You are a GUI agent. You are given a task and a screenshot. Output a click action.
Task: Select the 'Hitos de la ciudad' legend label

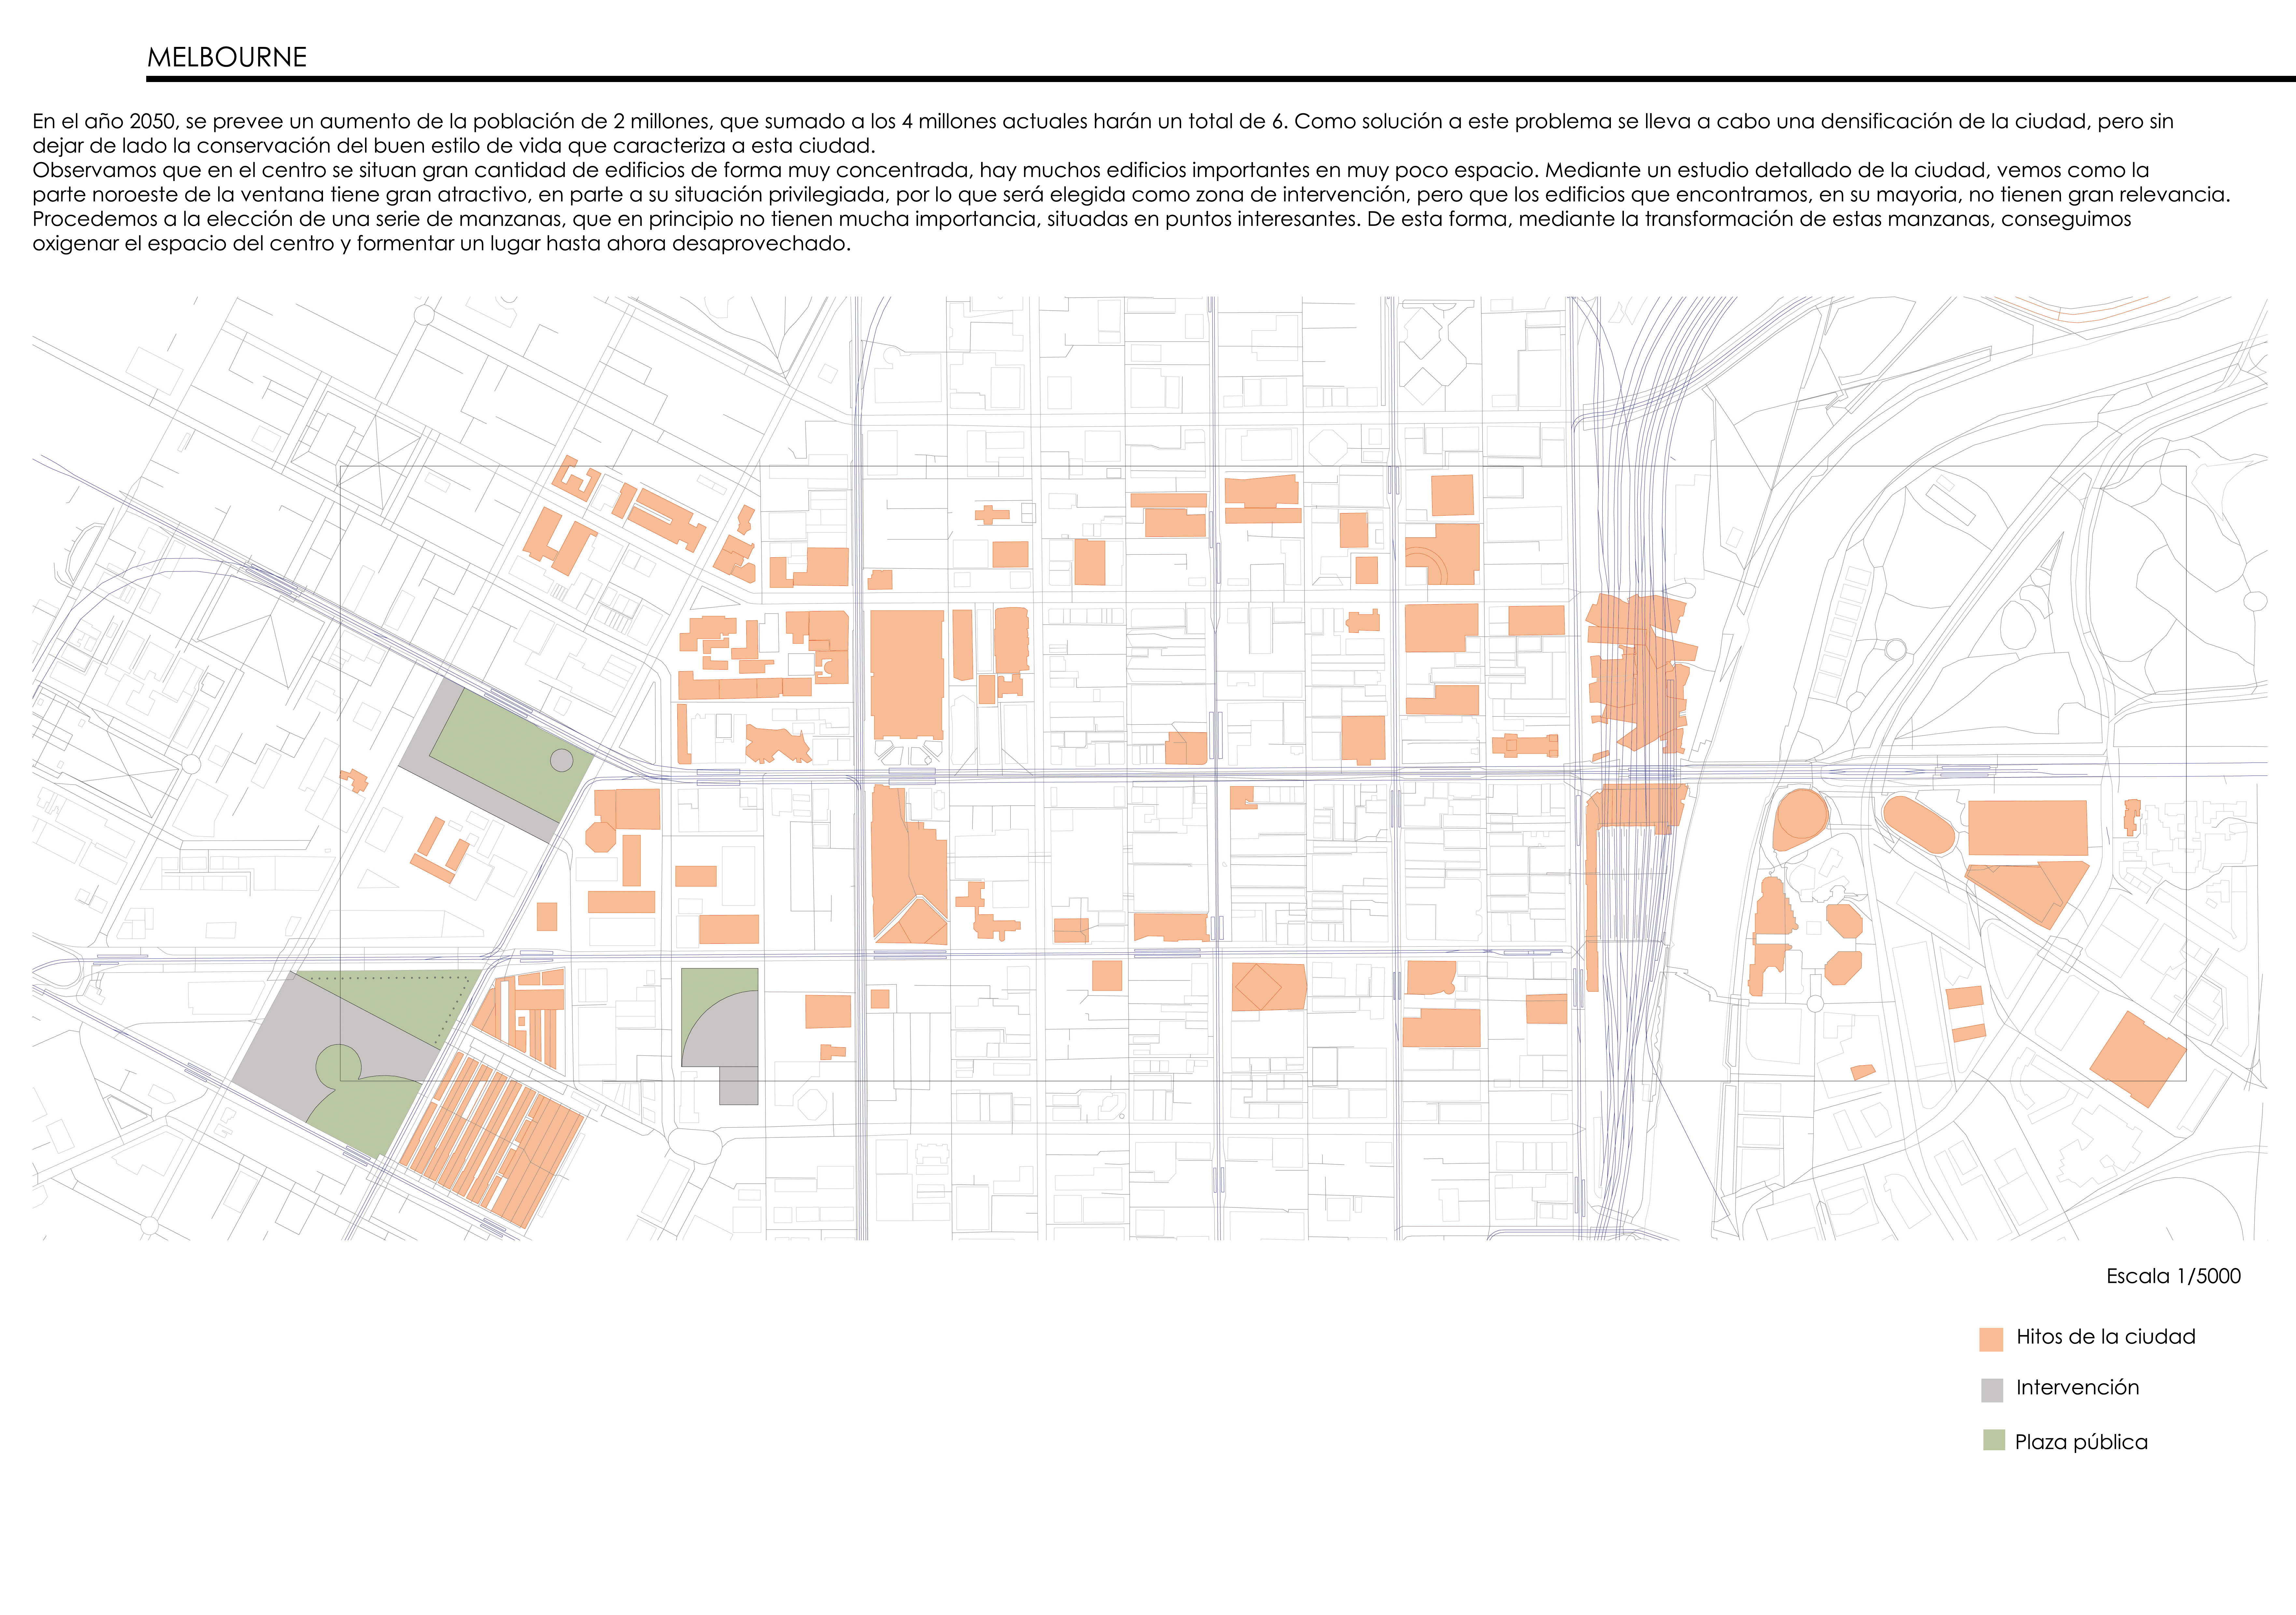[2106, 1337]
